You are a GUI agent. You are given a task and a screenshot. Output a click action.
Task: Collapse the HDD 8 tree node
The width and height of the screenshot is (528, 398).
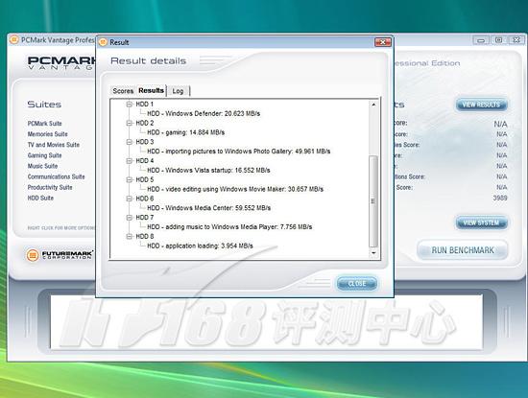click(x=129, y=237)
